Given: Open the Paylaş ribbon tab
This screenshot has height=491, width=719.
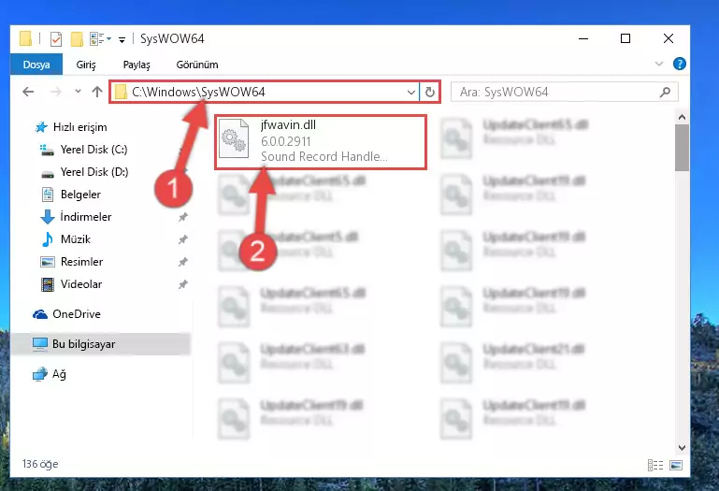Looking at the screenshot, I should point(137,65).
